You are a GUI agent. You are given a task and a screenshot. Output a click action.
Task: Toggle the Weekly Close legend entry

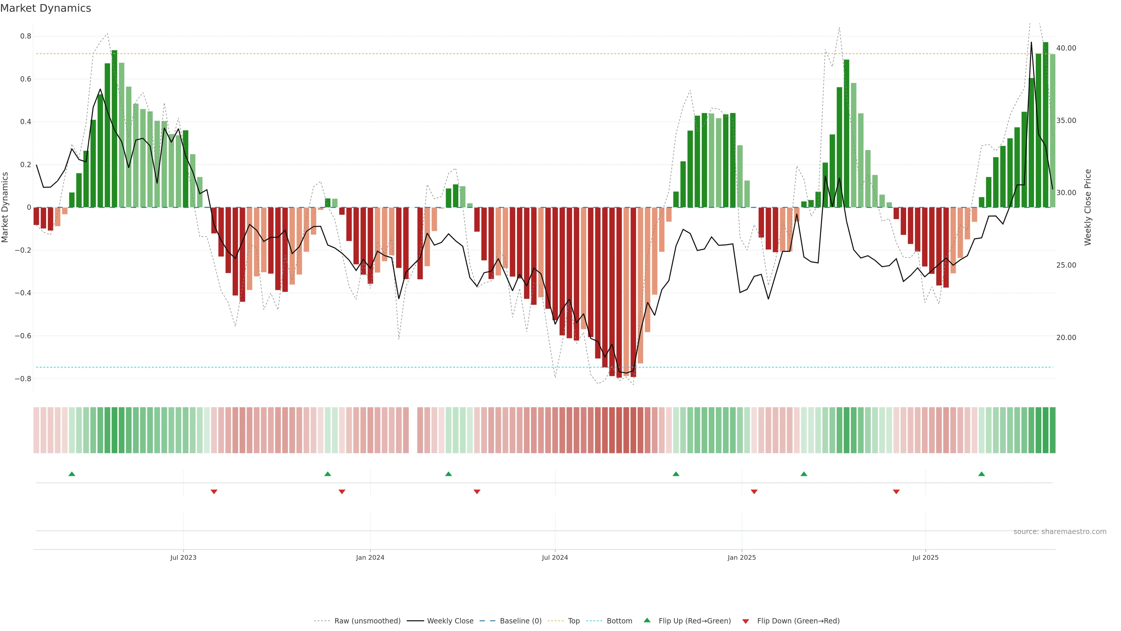(450, 621)
